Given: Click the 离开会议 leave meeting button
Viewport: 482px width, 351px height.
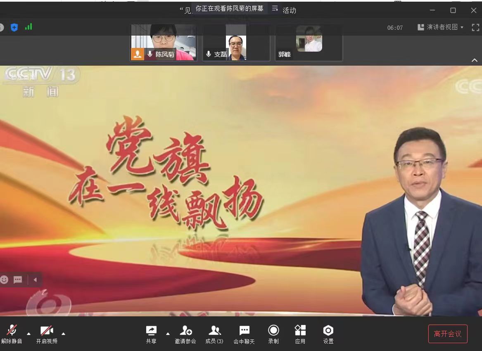Looking at the screenshot, I should pos(448,334).
